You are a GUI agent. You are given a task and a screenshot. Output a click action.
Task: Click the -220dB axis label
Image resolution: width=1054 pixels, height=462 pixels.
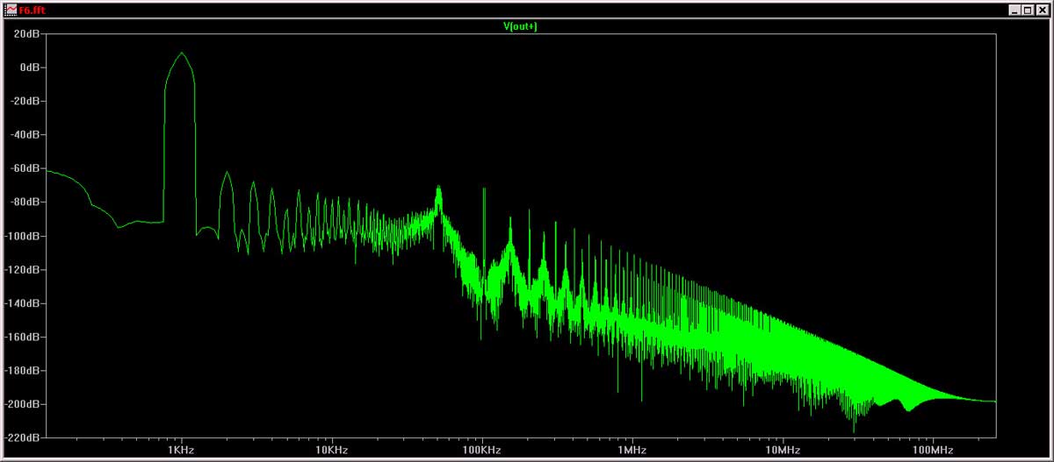click(x=23, y=437)
